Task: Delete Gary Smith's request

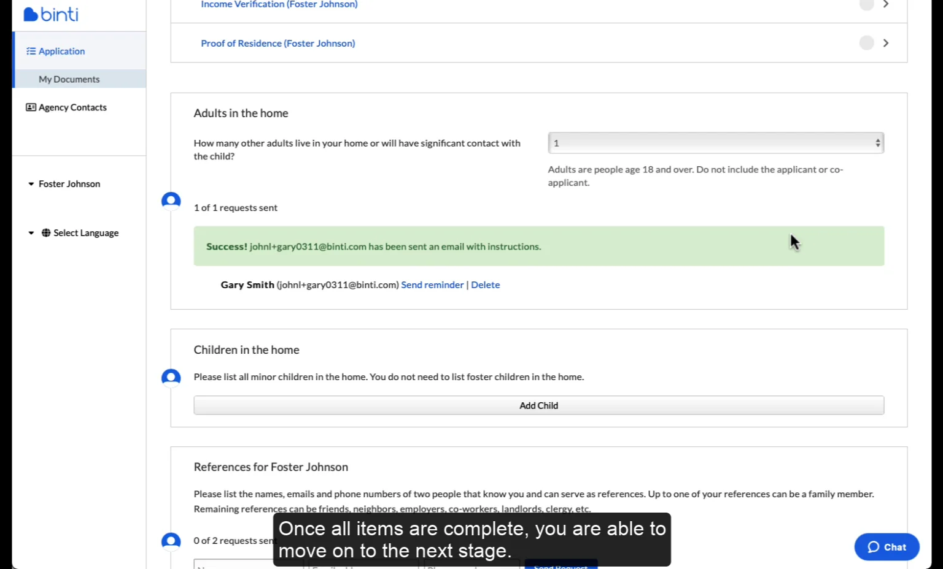Action: click(x=485, y=284)
